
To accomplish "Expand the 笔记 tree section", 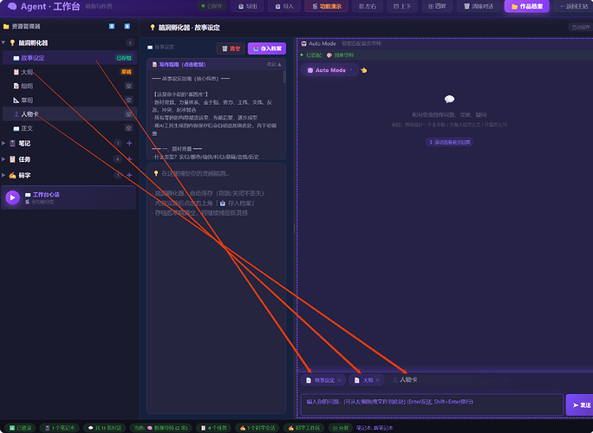I will pyautogui.click(x=3, y=143).
